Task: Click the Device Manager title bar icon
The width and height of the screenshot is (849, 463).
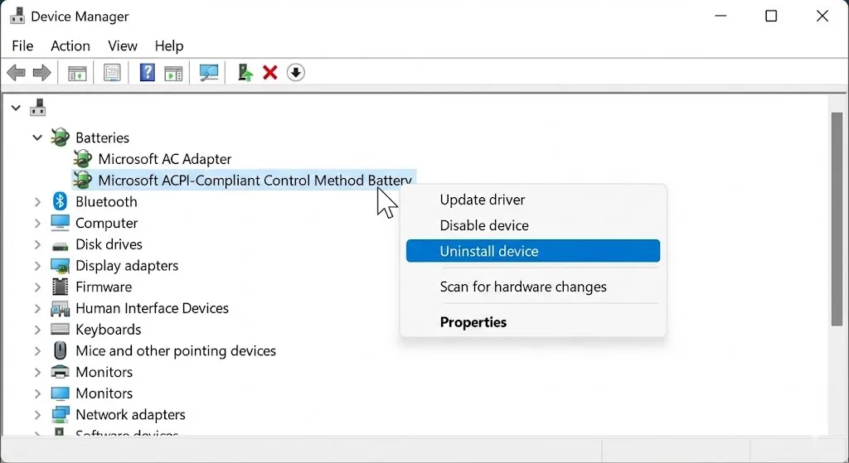Action: (17, 16)
